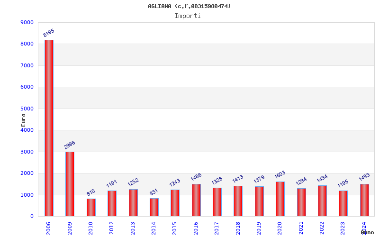Select the 2010 bar with value 810
The image size is (379, 237).
coord(91,208)
